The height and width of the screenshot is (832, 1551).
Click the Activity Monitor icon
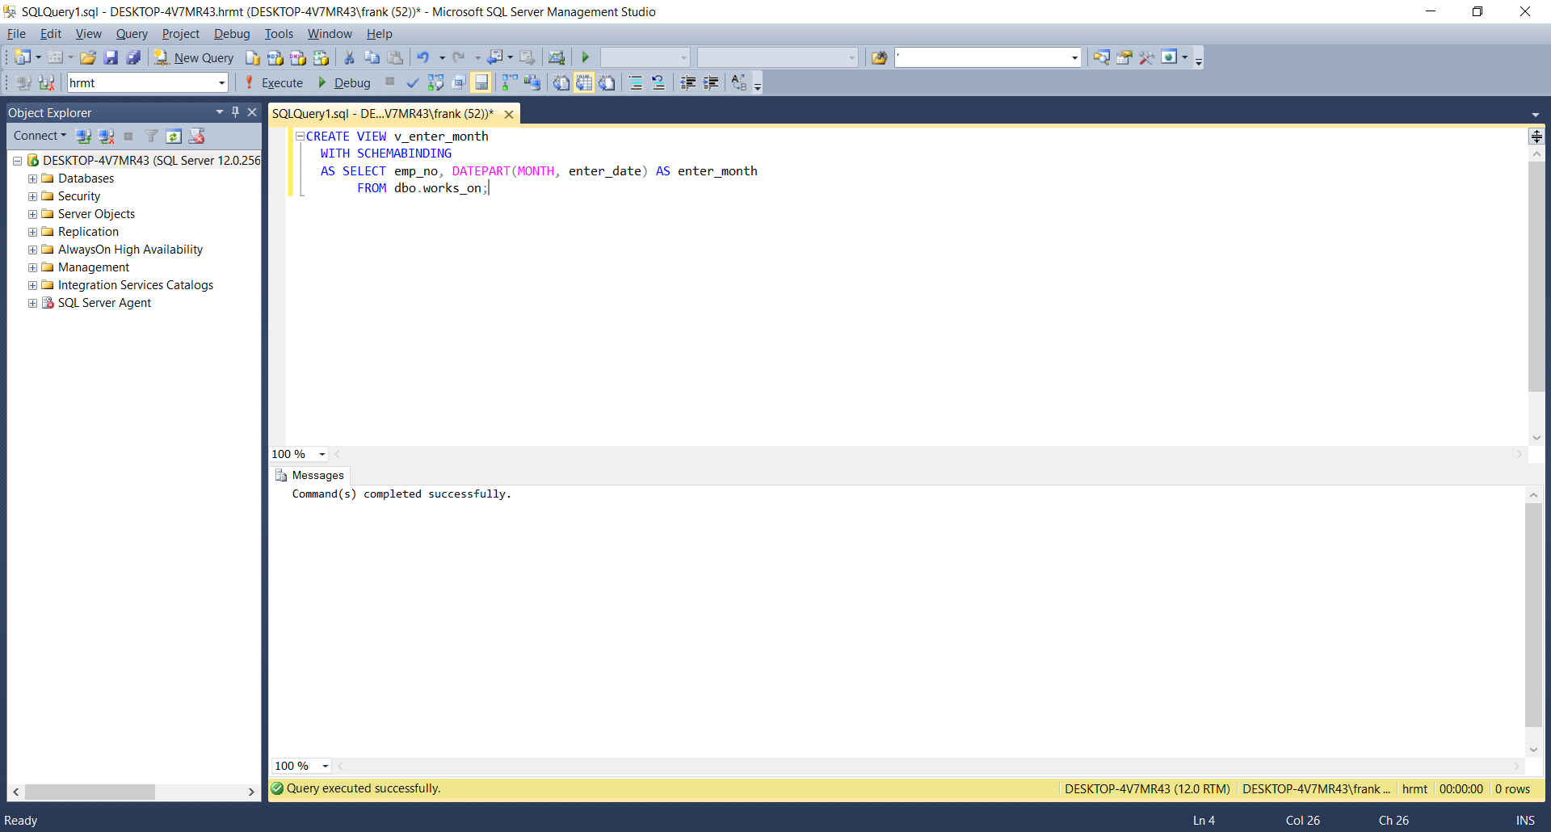tap(556, 57)
